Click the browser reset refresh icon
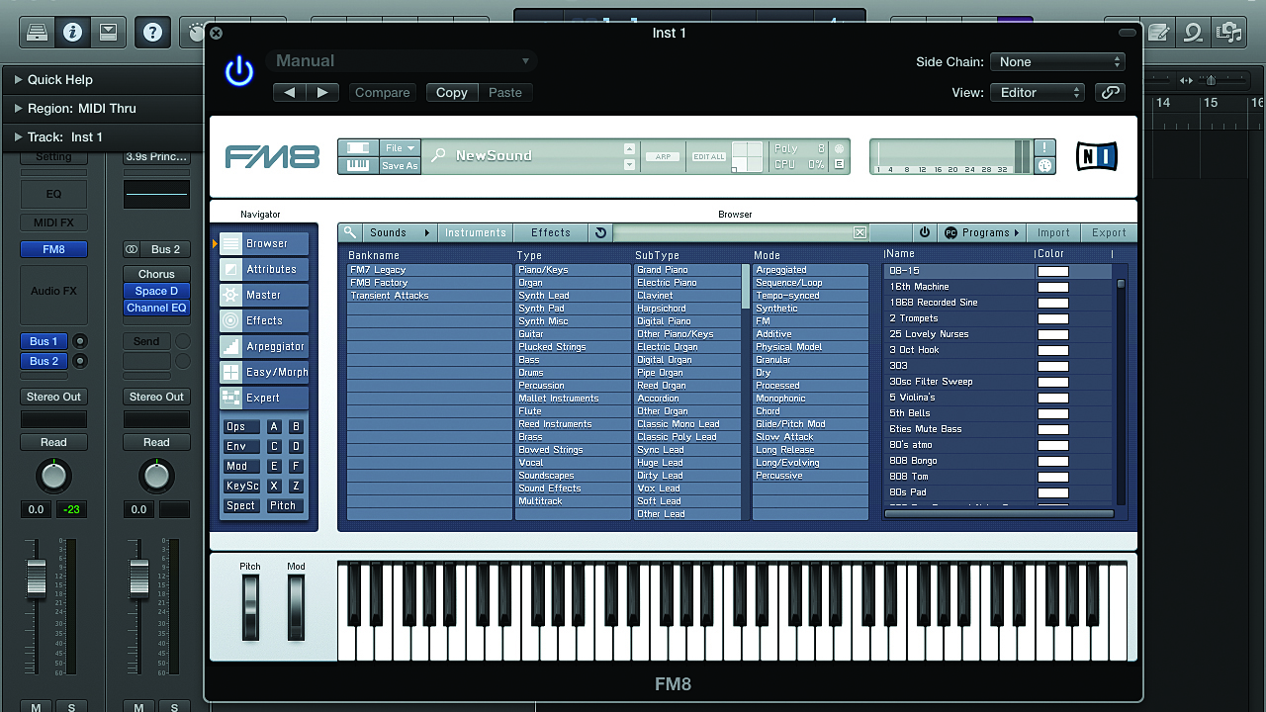Screen dimensions: 1266x712 click(599, 232)
